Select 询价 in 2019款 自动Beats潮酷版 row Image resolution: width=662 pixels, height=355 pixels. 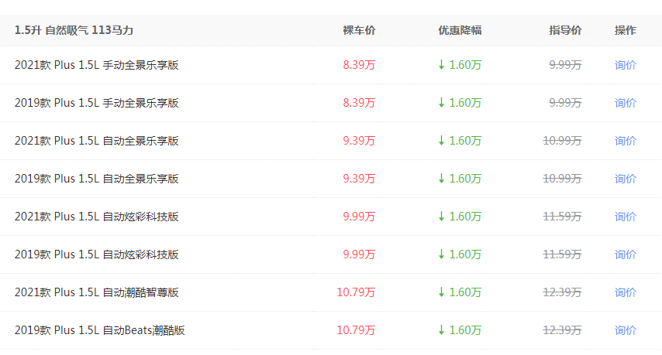pyautogui.click(x=625, y=330)
